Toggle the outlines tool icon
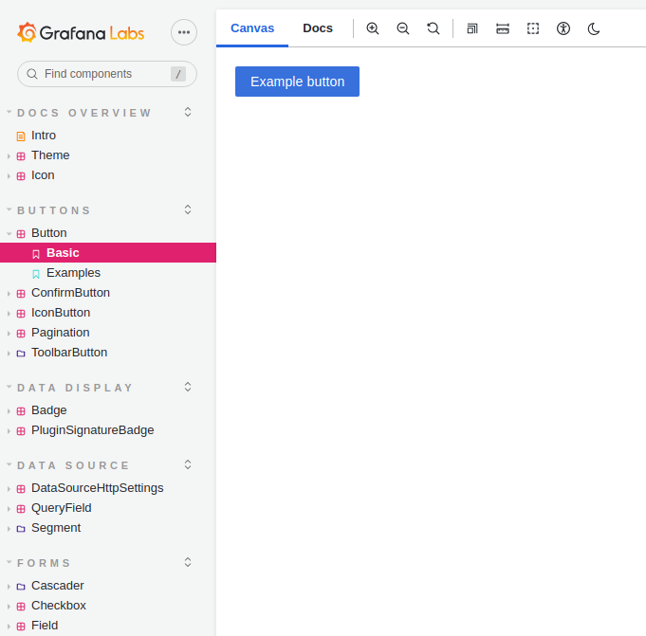The width and height of the screenshot is (646, 636). pos(533,28)
